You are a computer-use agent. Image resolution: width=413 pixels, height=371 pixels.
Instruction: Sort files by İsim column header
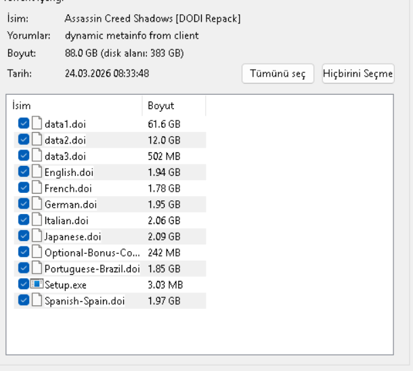[77, 106]
